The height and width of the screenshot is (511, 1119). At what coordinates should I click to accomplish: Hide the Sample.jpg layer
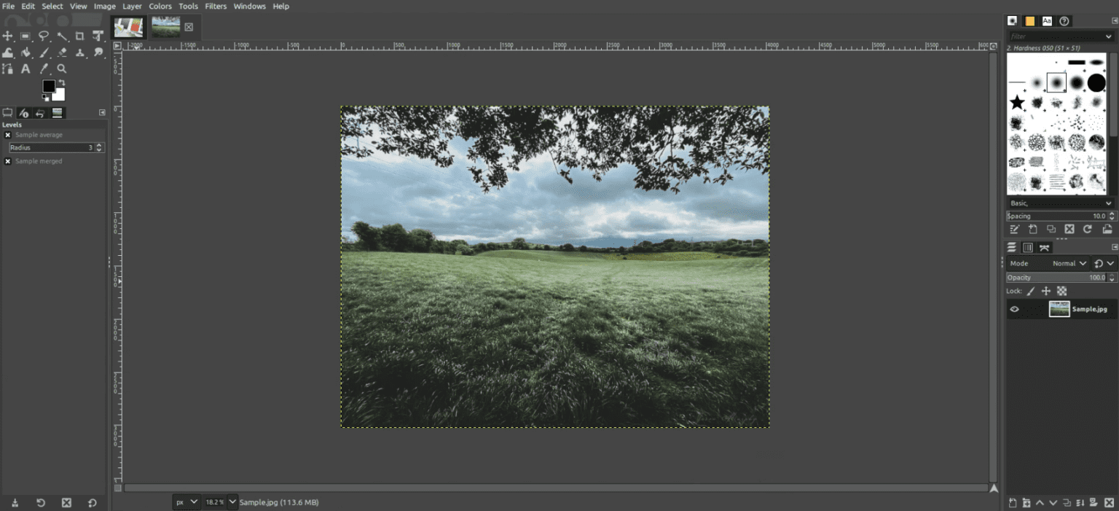pos(1014,308)
